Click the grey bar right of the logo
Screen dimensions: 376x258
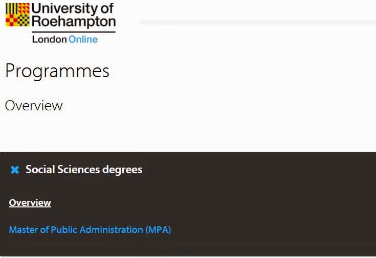click(x=258, y=22)
